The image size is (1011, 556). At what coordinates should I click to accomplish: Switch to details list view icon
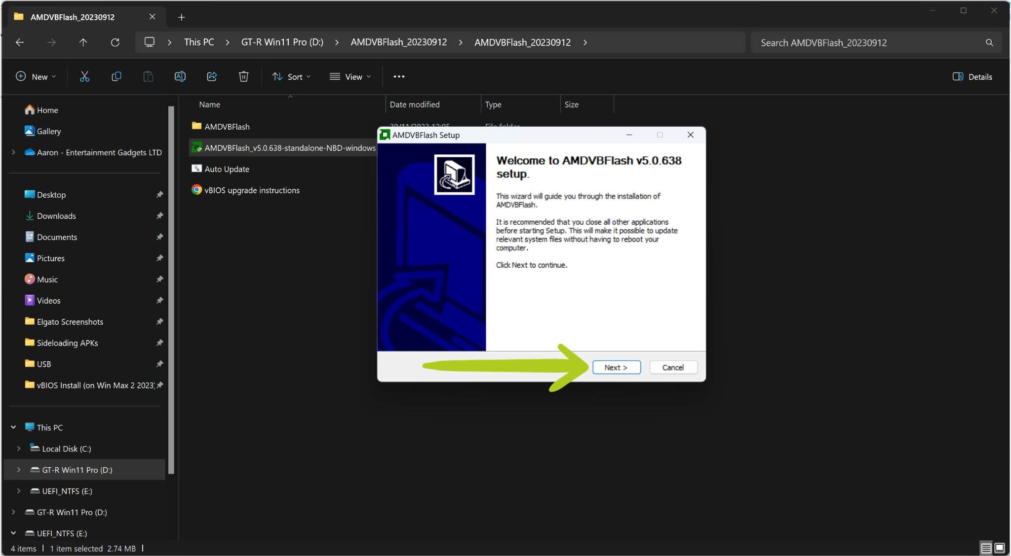(x=986, y=548)
